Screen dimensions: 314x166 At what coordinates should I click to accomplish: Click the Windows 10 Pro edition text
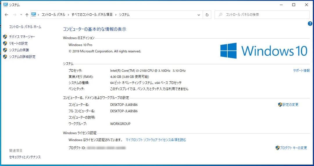pyautogui.click(x=80, y=45)
